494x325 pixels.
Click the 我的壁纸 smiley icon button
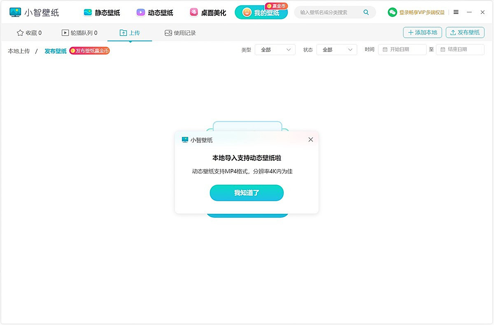[x=247, y=12]
